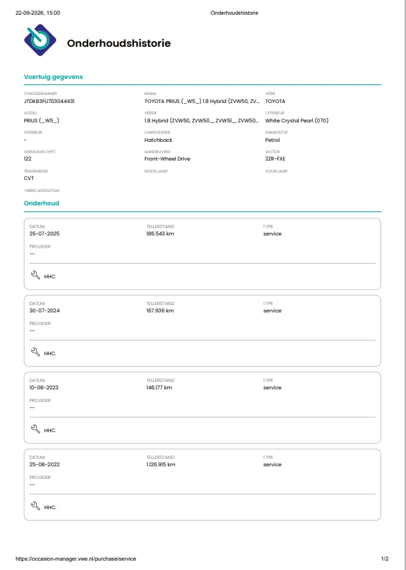Click the page number 1/2
The image size is (406, 570).
tap(385, 559)
